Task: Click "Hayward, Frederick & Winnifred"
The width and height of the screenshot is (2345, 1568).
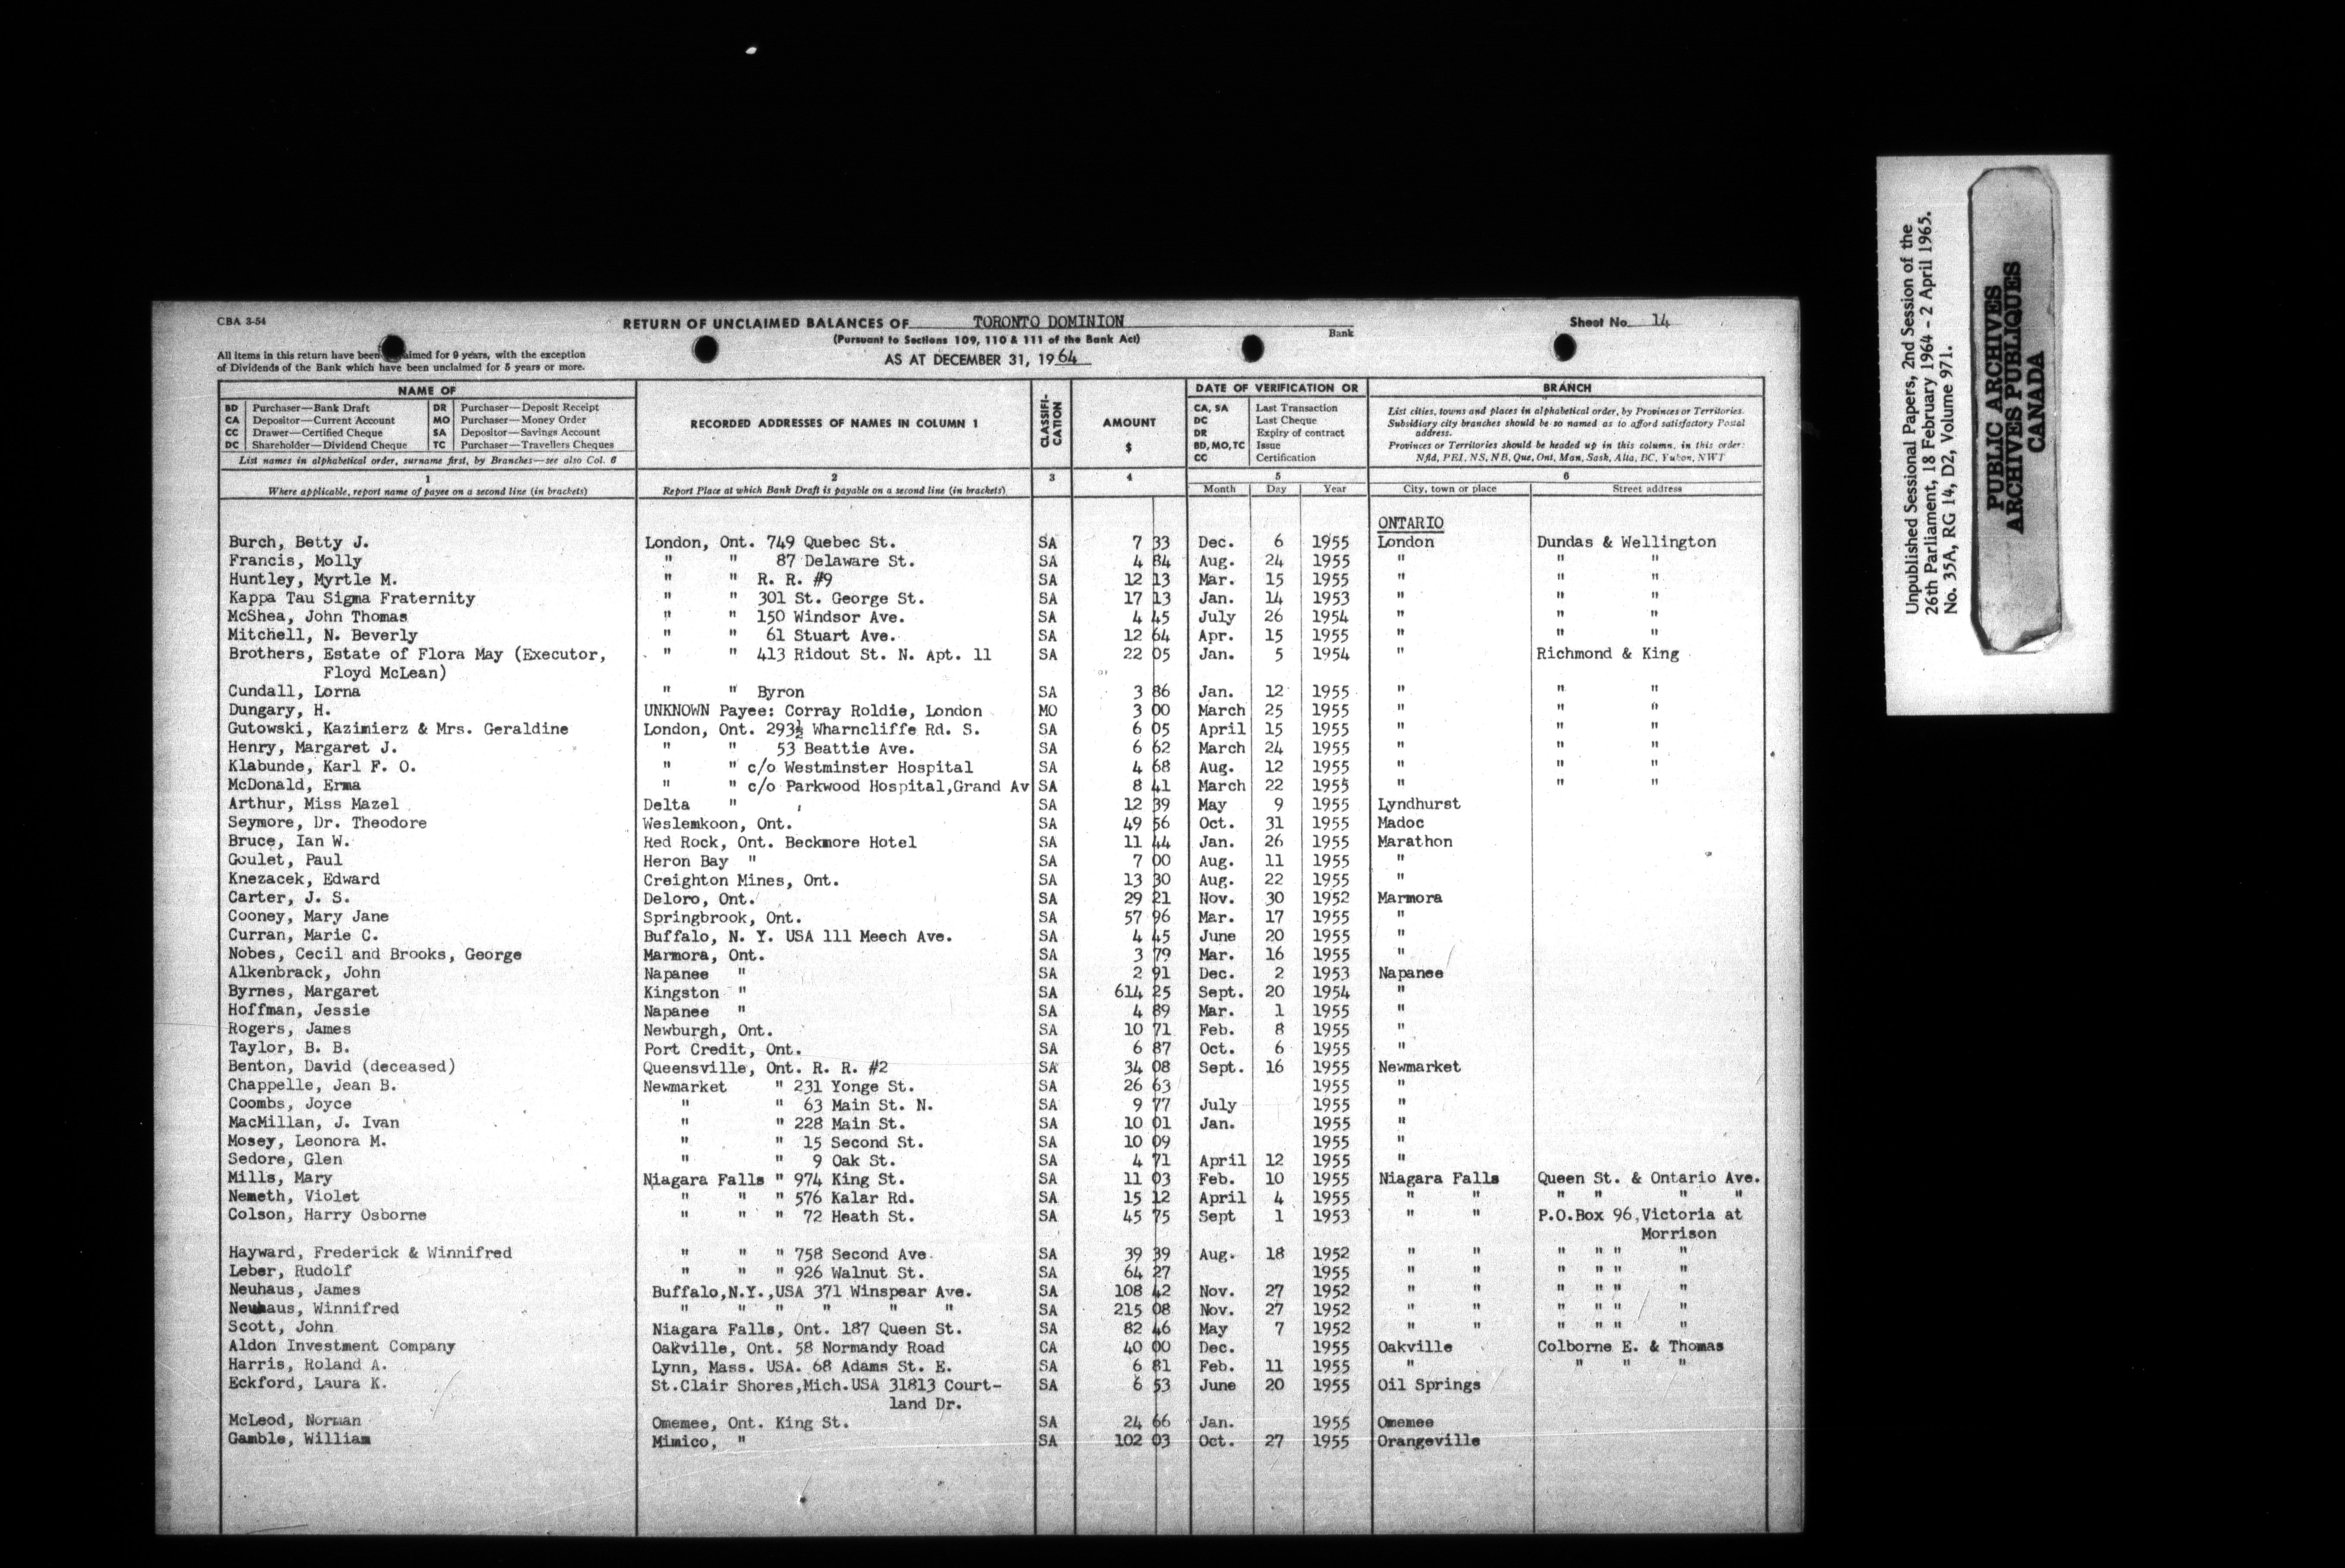Action: click(x=369, y=1252)
